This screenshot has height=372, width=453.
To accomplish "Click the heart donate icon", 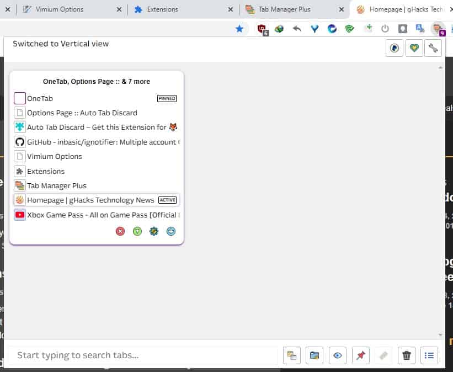I will [414, 48].
